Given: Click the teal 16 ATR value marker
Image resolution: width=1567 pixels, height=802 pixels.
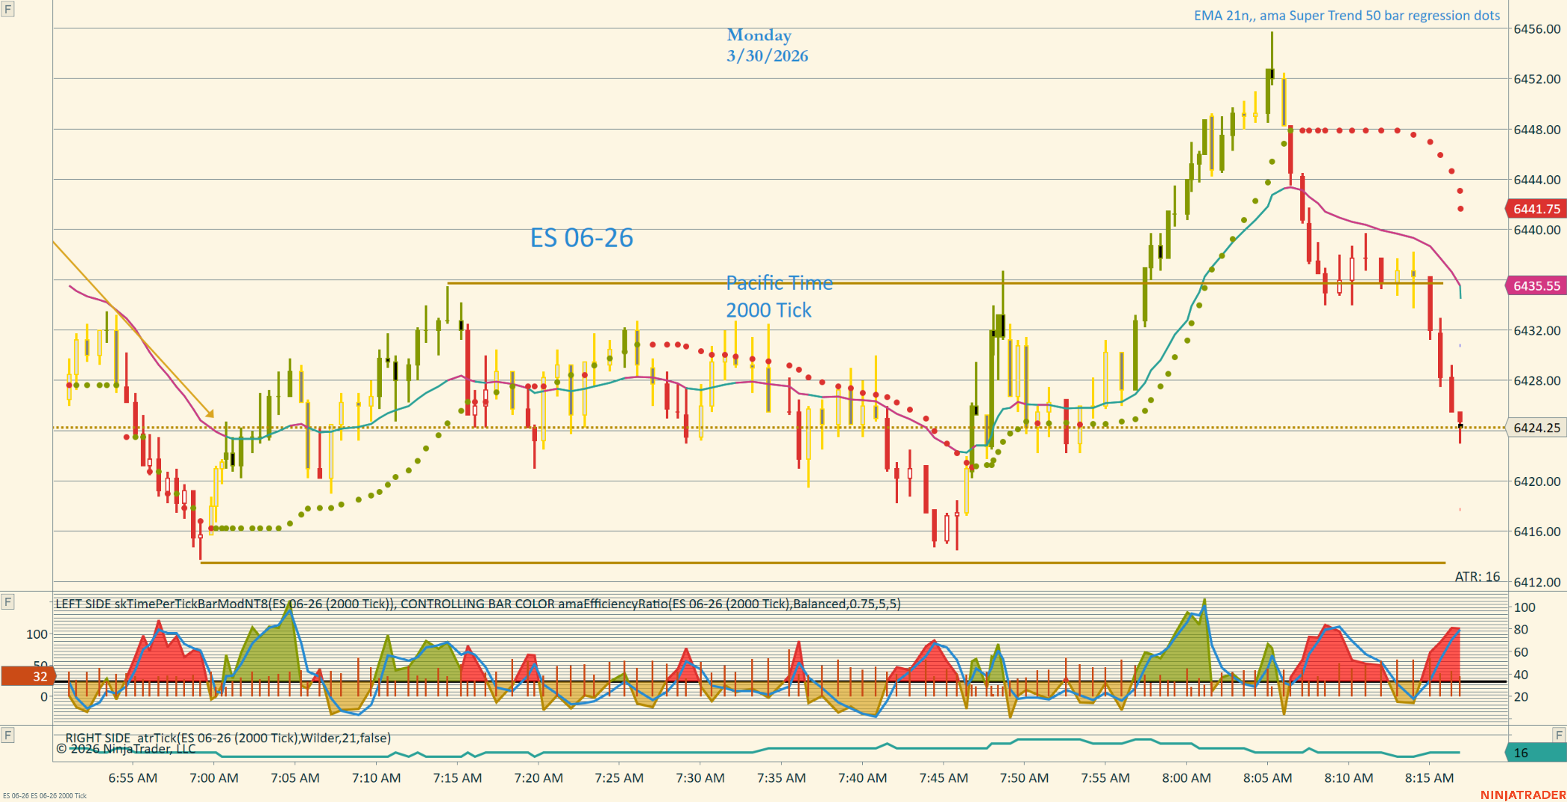Looking at the screenshot, I should coord(1535,753).
